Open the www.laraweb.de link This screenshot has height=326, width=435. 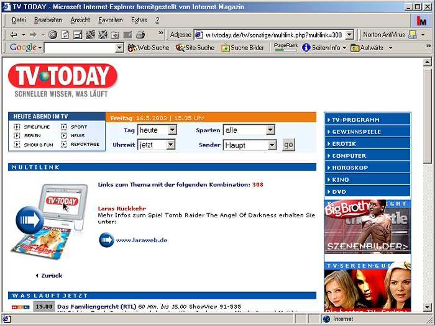[142, 240]
